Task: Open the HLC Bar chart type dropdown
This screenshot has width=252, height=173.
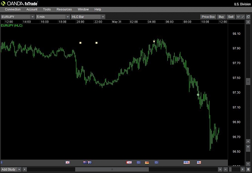Action: pos(88,17)
